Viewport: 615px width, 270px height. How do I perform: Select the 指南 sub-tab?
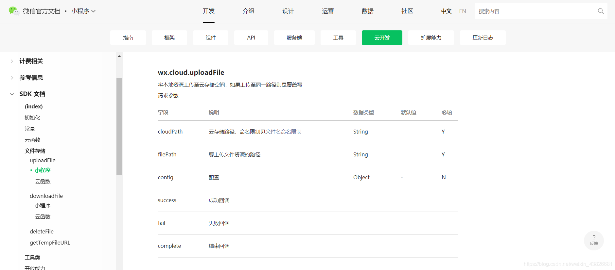[x=128, y=38]
